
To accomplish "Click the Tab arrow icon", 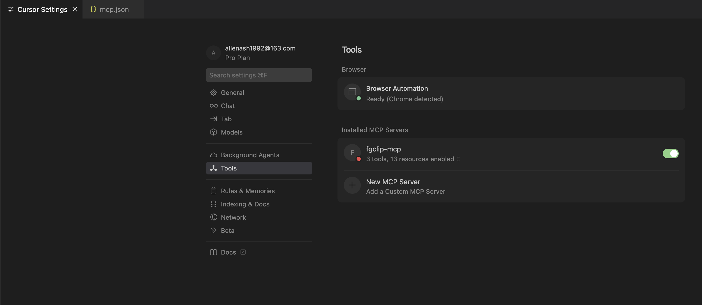I will pos(213,119).
